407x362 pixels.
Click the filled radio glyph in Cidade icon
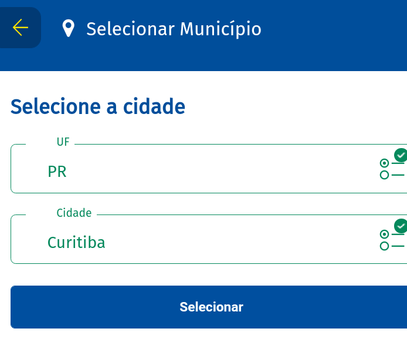point(384,234)
